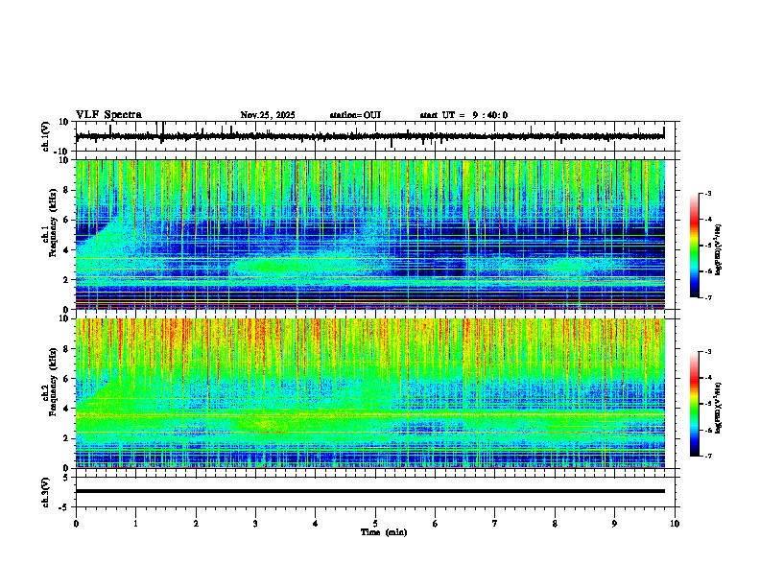Select the "Time (min)" axis title
This screenshot has height=587, width=760.
(384, 532)
